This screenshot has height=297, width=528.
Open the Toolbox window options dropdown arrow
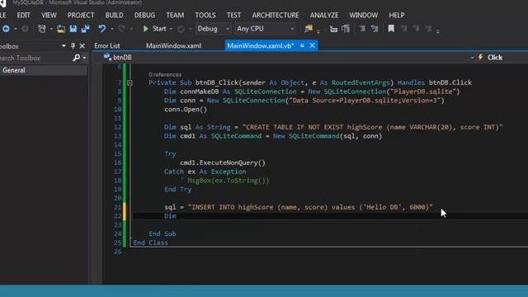[x=64, y=46]
